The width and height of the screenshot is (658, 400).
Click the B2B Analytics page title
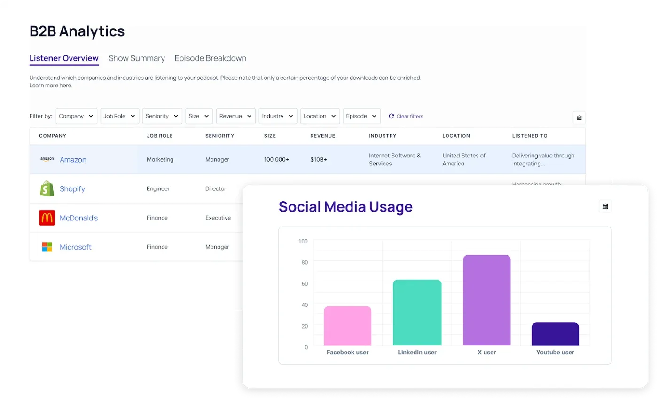(77, 31)
